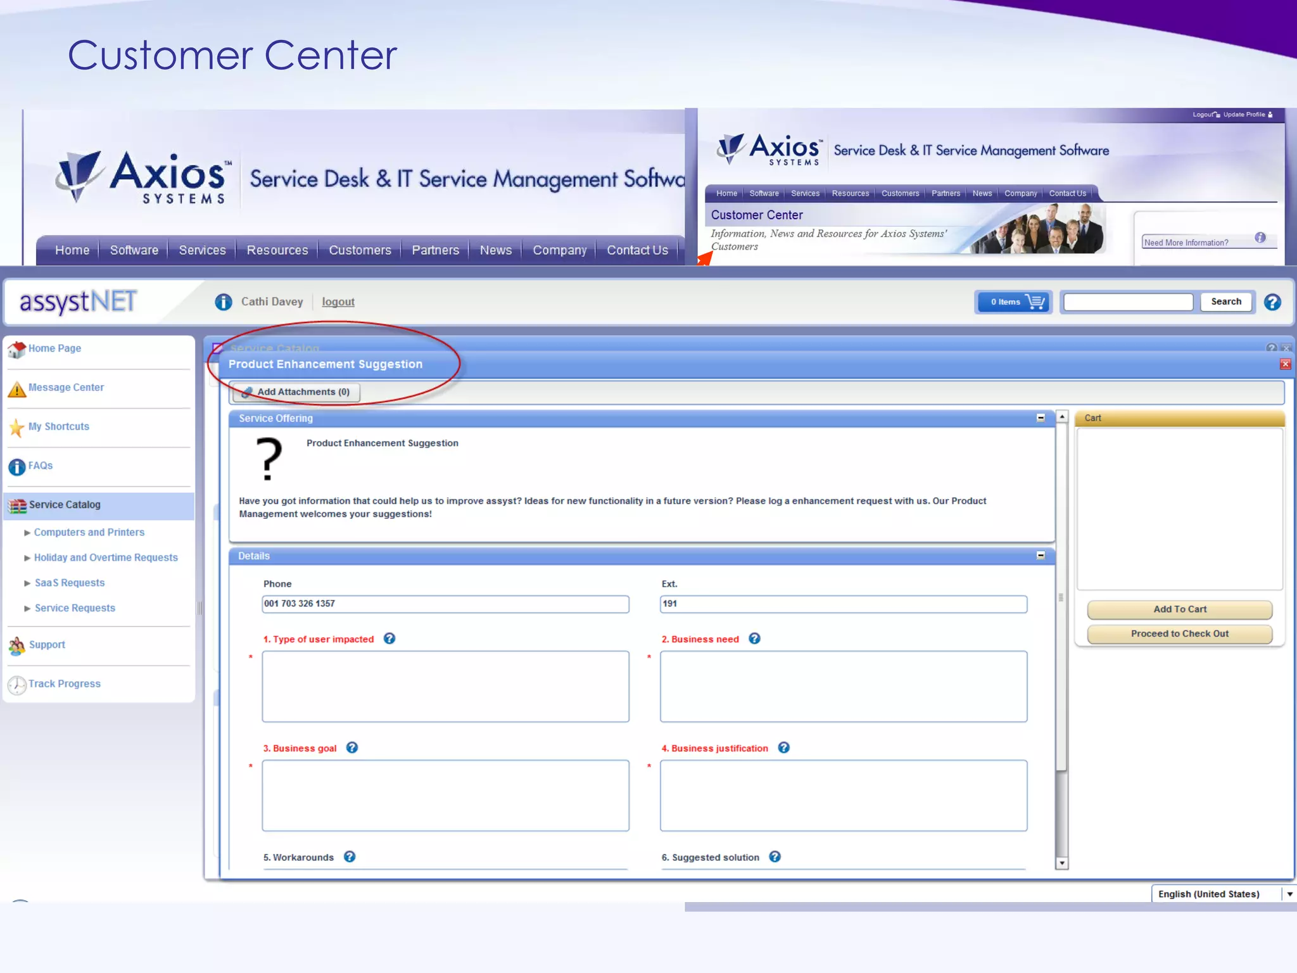This screenshot has height=973, width=1297.
Task: Click the form's scroll down arrow
Action: 1062,863
